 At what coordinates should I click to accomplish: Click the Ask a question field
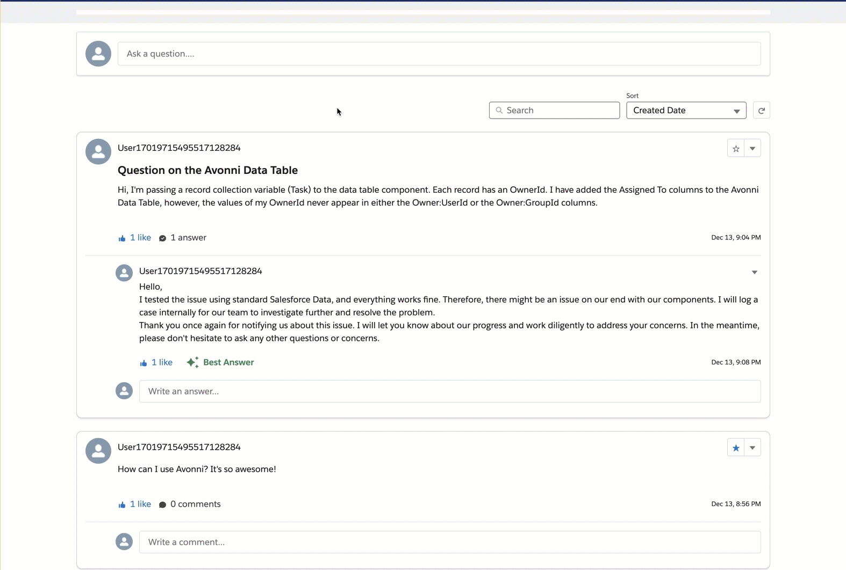tap(439, 54)
